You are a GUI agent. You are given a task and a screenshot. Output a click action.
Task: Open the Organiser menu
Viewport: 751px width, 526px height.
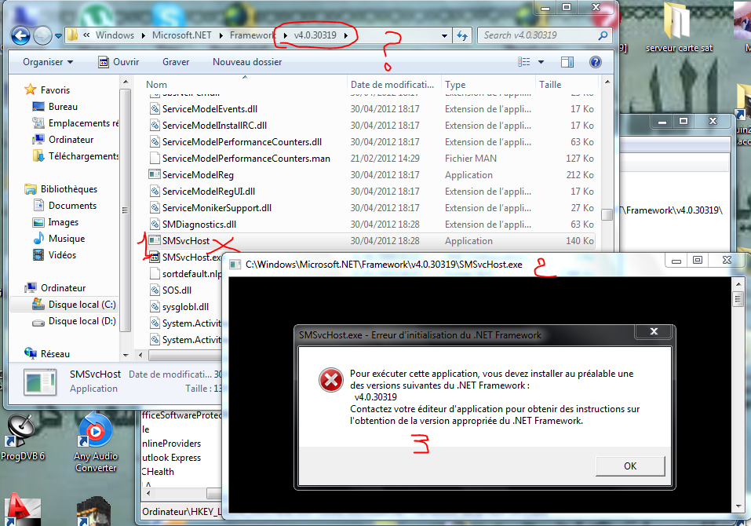pyautogui.click(x=48, y=62)
